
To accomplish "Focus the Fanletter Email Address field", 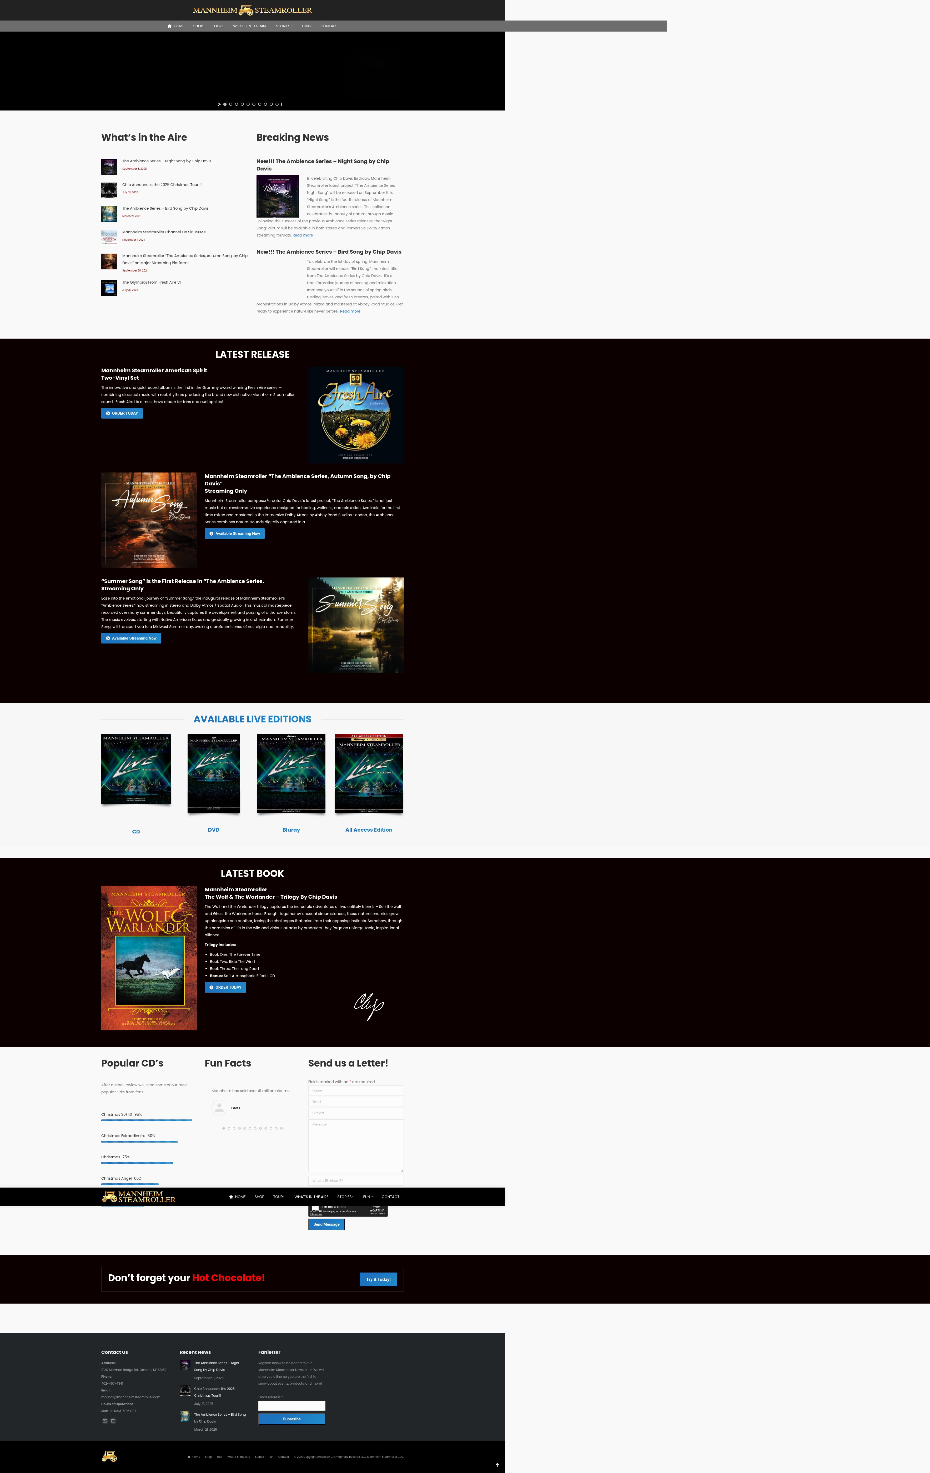I will [292, 1406].
